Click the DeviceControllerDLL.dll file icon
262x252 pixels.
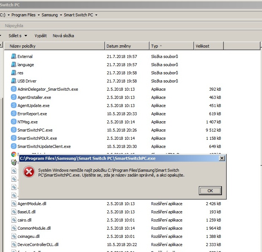14,245
